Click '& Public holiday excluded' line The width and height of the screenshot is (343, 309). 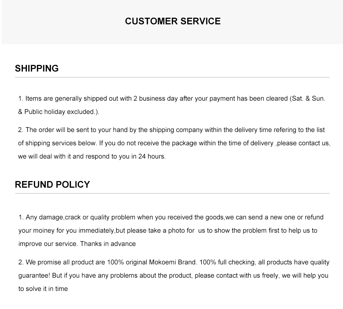click(x=59, y=112)
